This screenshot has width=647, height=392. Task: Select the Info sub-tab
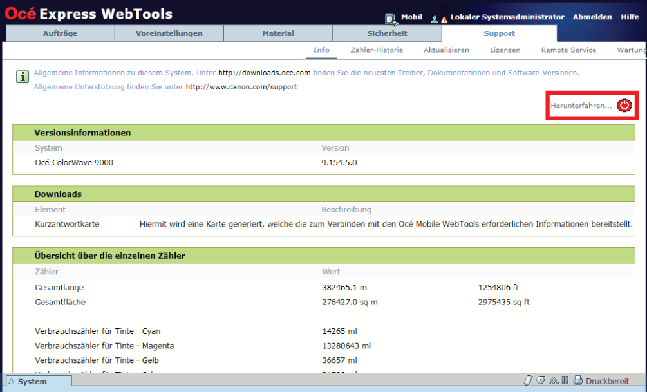[321, 50]
